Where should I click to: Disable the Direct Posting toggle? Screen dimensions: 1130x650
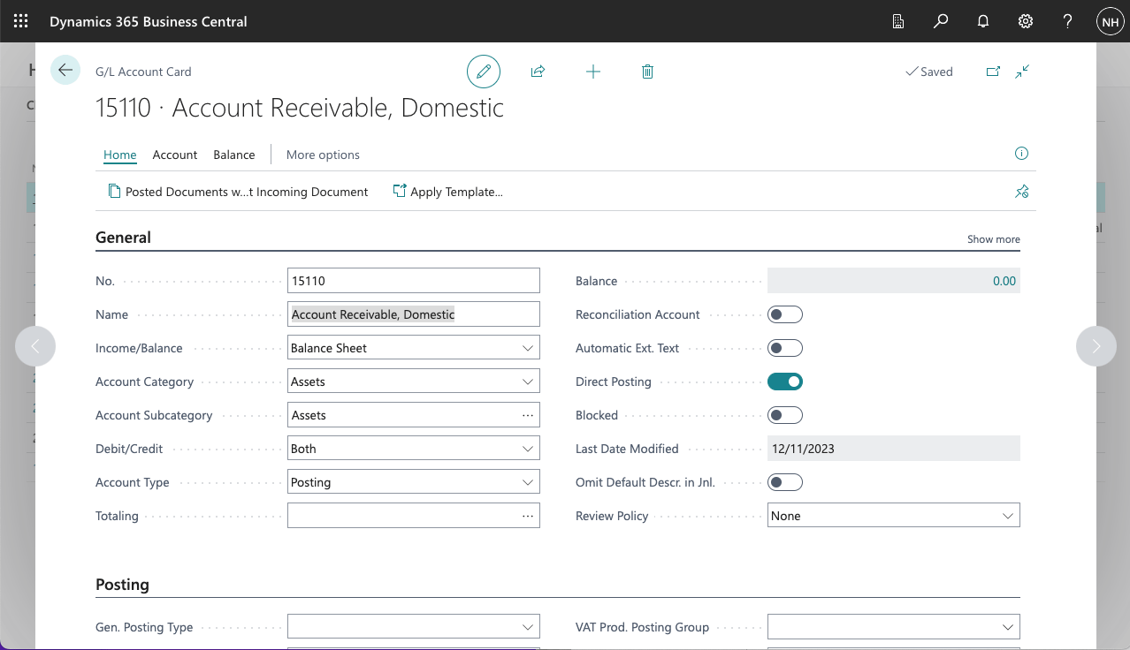[x=785, y=382]
